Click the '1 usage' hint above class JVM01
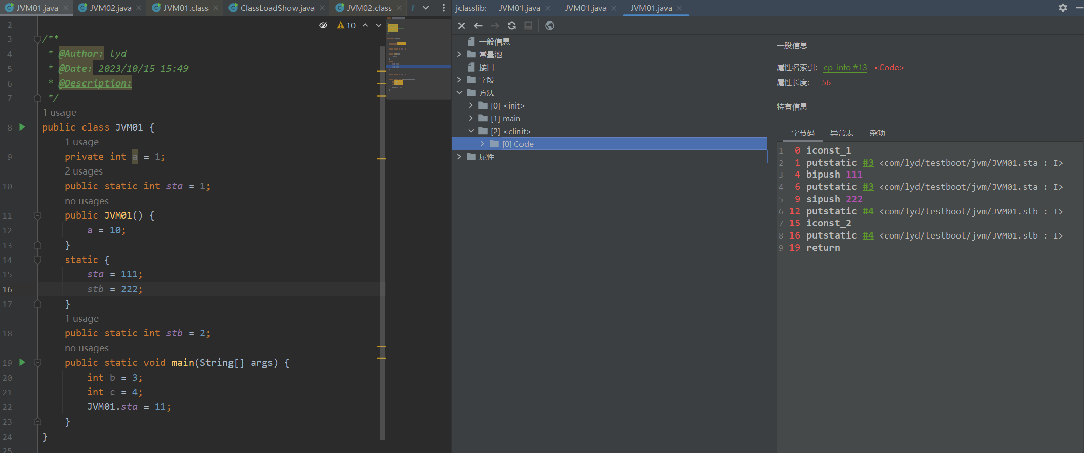The height and width of the screenshot is (453, 1084). (x=59, y=113)
